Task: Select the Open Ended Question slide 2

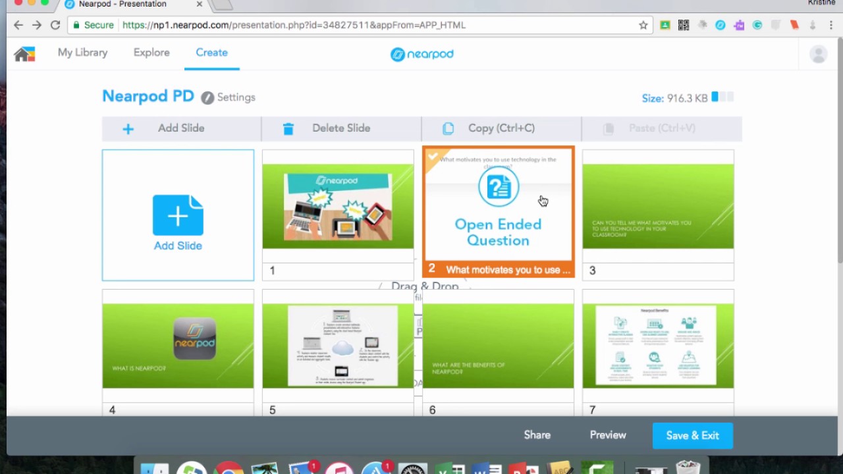Action: coord(498,212)
